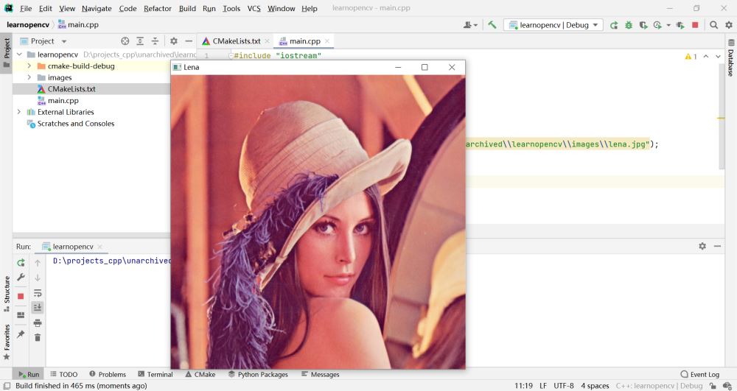737x391 pixels.
Task: Click Collapse All in Project panel
Action: [155, 41]
